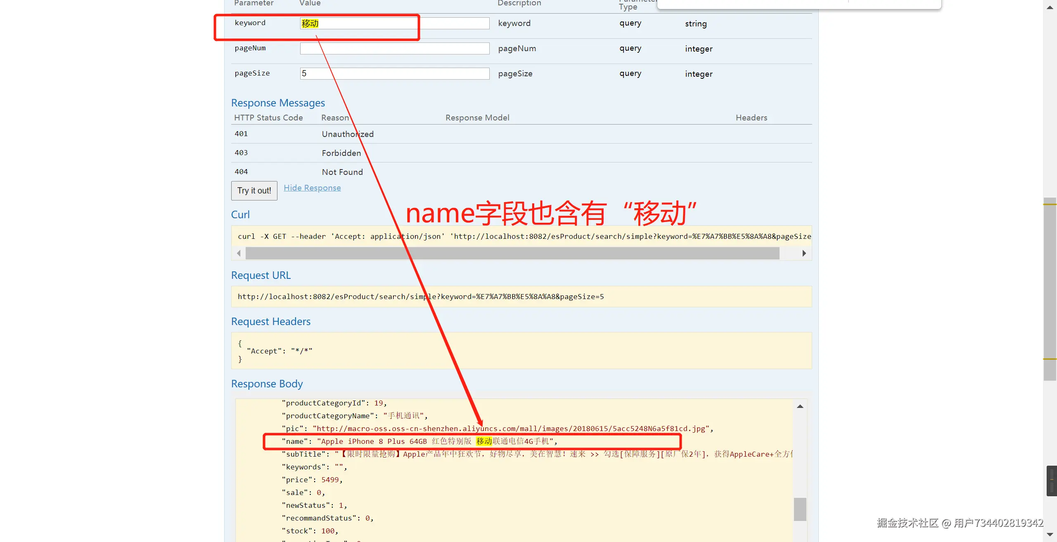The image size is (1057, 542).
Task: Click the page vertical scrollbar thumb
Action: 1050,289
